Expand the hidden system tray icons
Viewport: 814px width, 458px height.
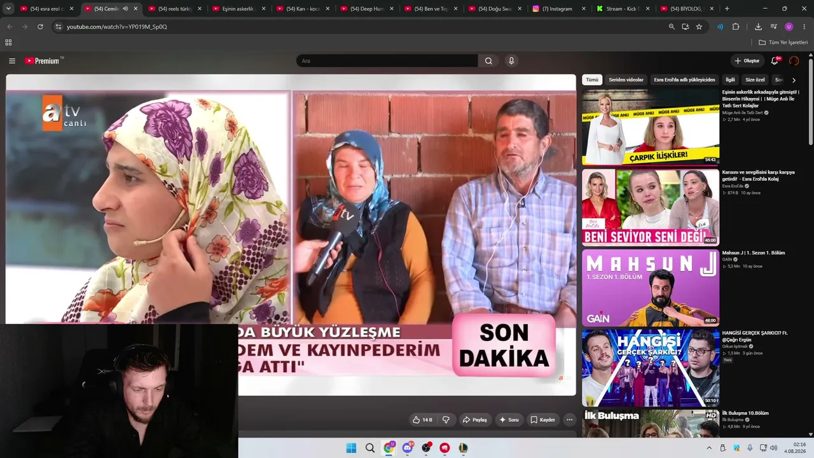tap(709, 448)
